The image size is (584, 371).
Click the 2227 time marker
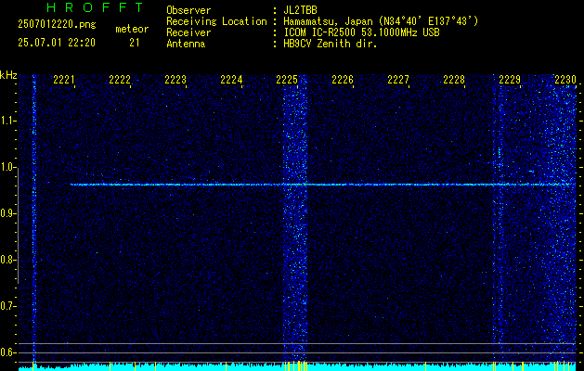point(398,79)
